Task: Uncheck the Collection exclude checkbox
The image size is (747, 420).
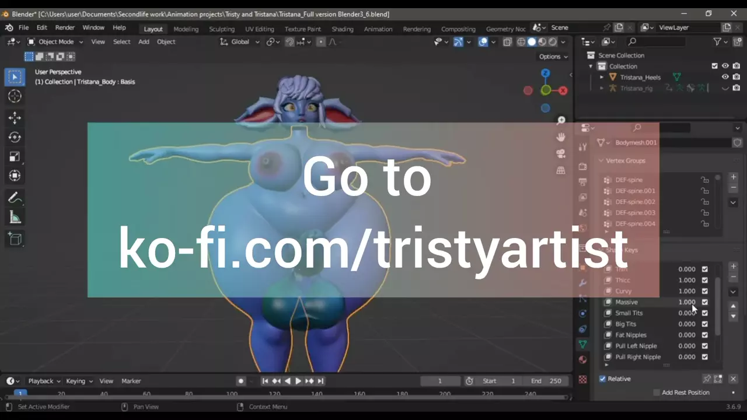Action: (714, 66)
